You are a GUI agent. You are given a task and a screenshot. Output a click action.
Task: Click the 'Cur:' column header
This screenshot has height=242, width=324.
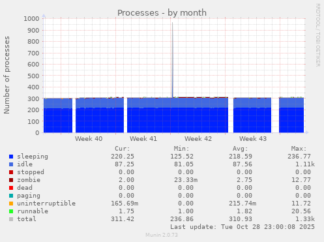pos(123,149)
